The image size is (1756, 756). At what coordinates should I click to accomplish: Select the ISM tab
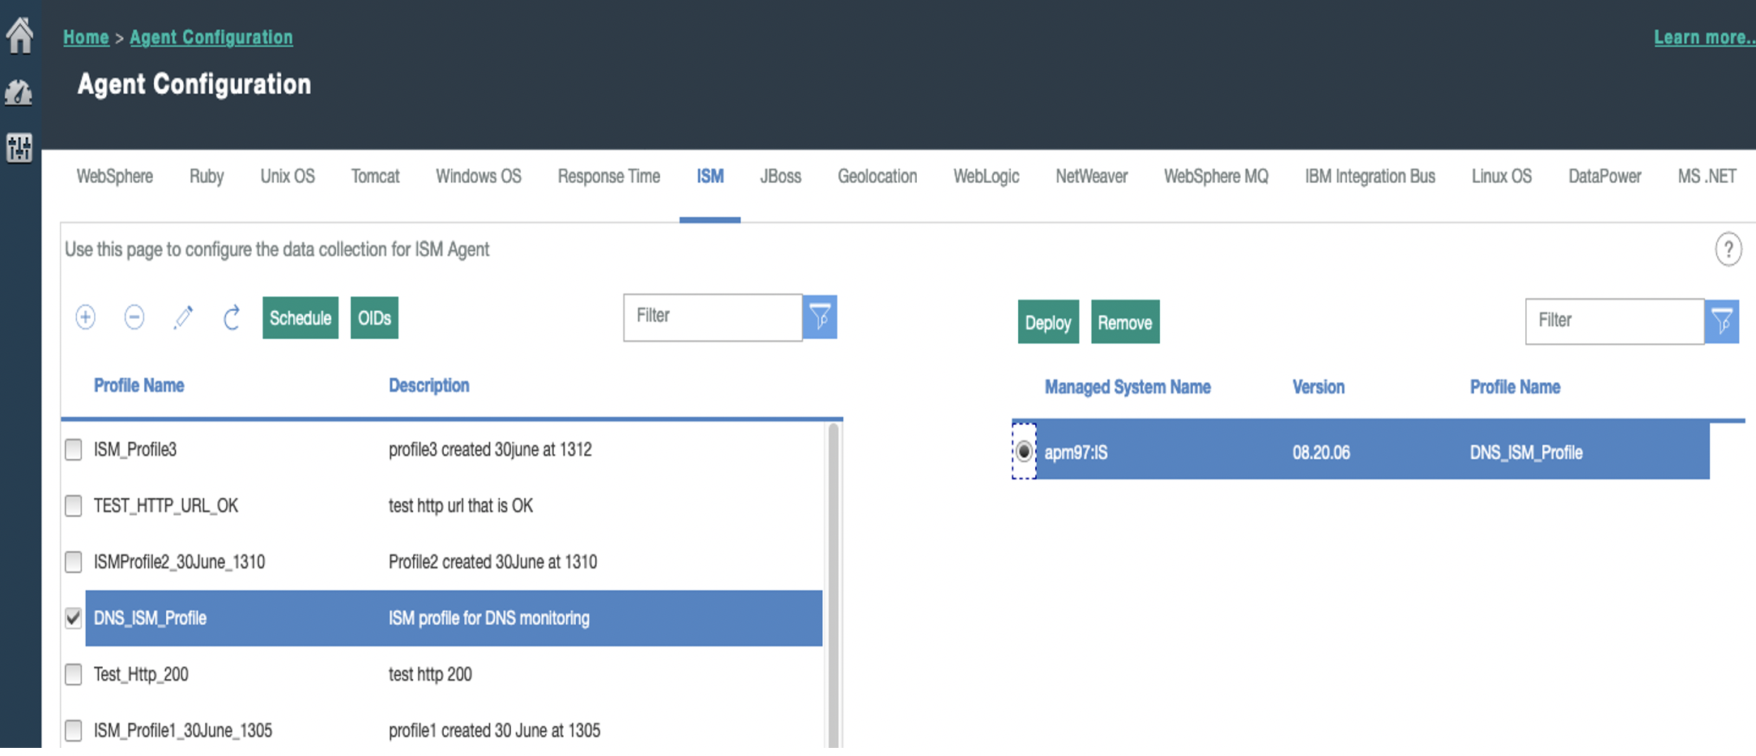710,176
